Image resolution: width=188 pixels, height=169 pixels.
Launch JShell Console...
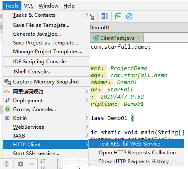point(46,72)
